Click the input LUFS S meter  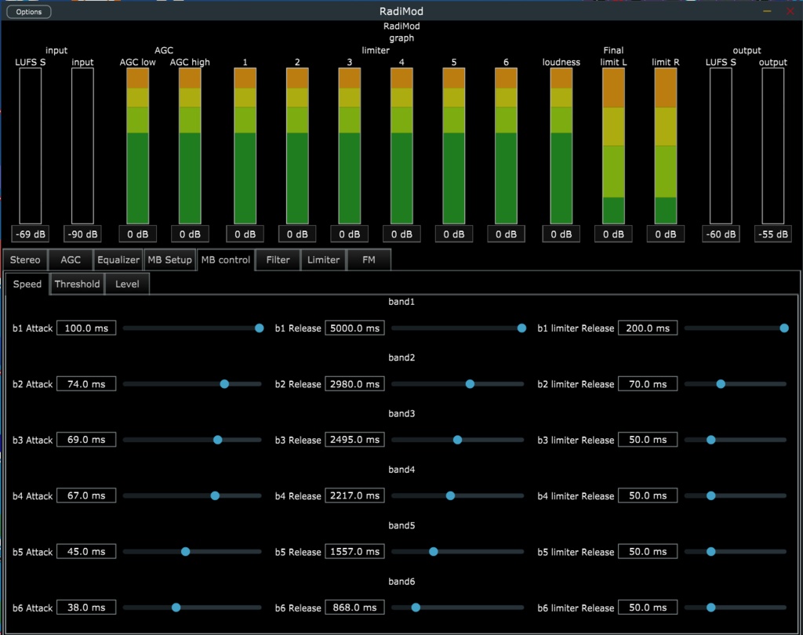30,145
